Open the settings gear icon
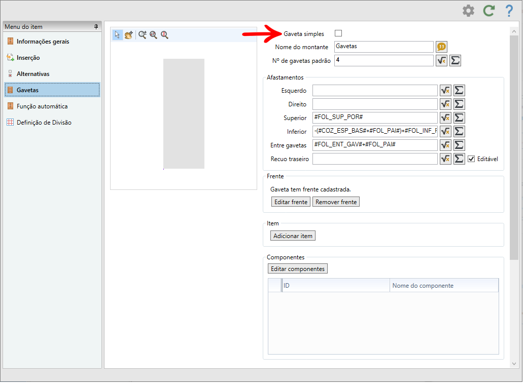 pyautogui.click(x=469, y=11)
